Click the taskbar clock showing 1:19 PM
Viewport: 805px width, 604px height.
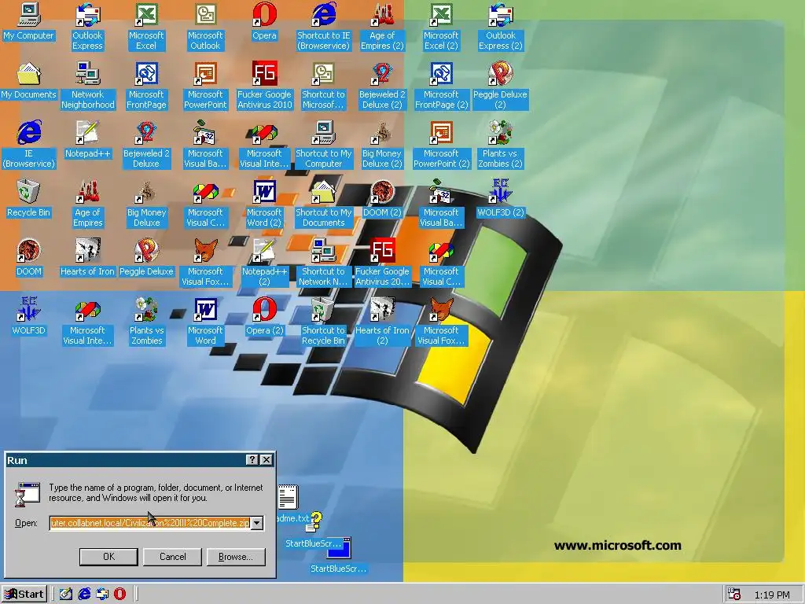point(773,595)
